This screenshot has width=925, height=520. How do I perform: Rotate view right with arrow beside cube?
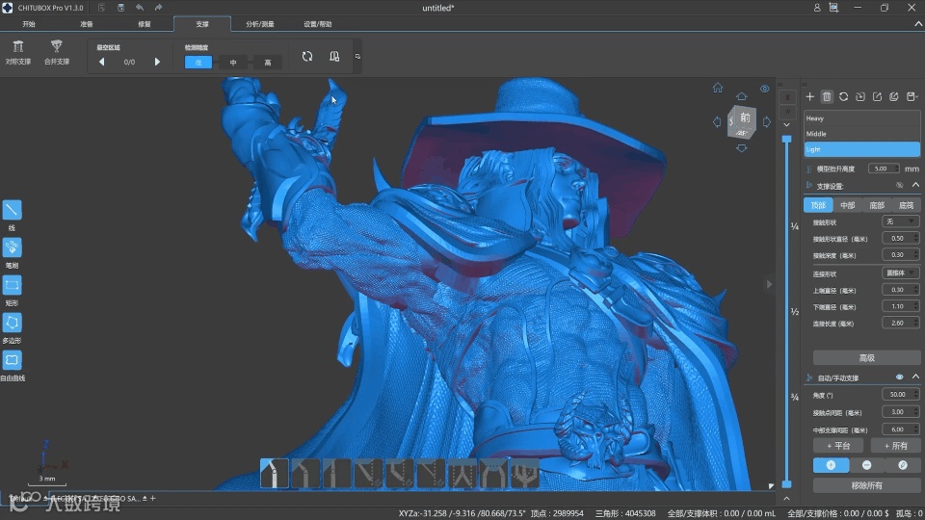[766, 122]
